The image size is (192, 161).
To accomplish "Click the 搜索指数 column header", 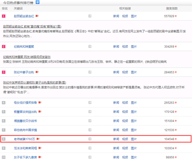I will (172, 8).
